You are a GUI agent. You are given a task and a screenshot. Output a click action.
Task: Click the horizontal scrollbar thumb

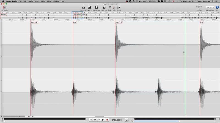[99, 116]
